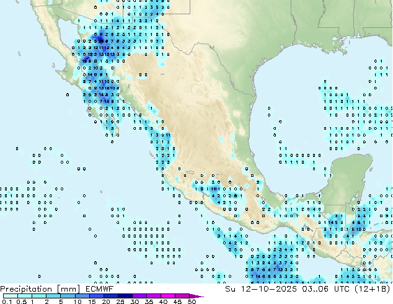Click the '(12+18)' forecast offset text
Screen dimensions: 393x304
click(373, 289)
